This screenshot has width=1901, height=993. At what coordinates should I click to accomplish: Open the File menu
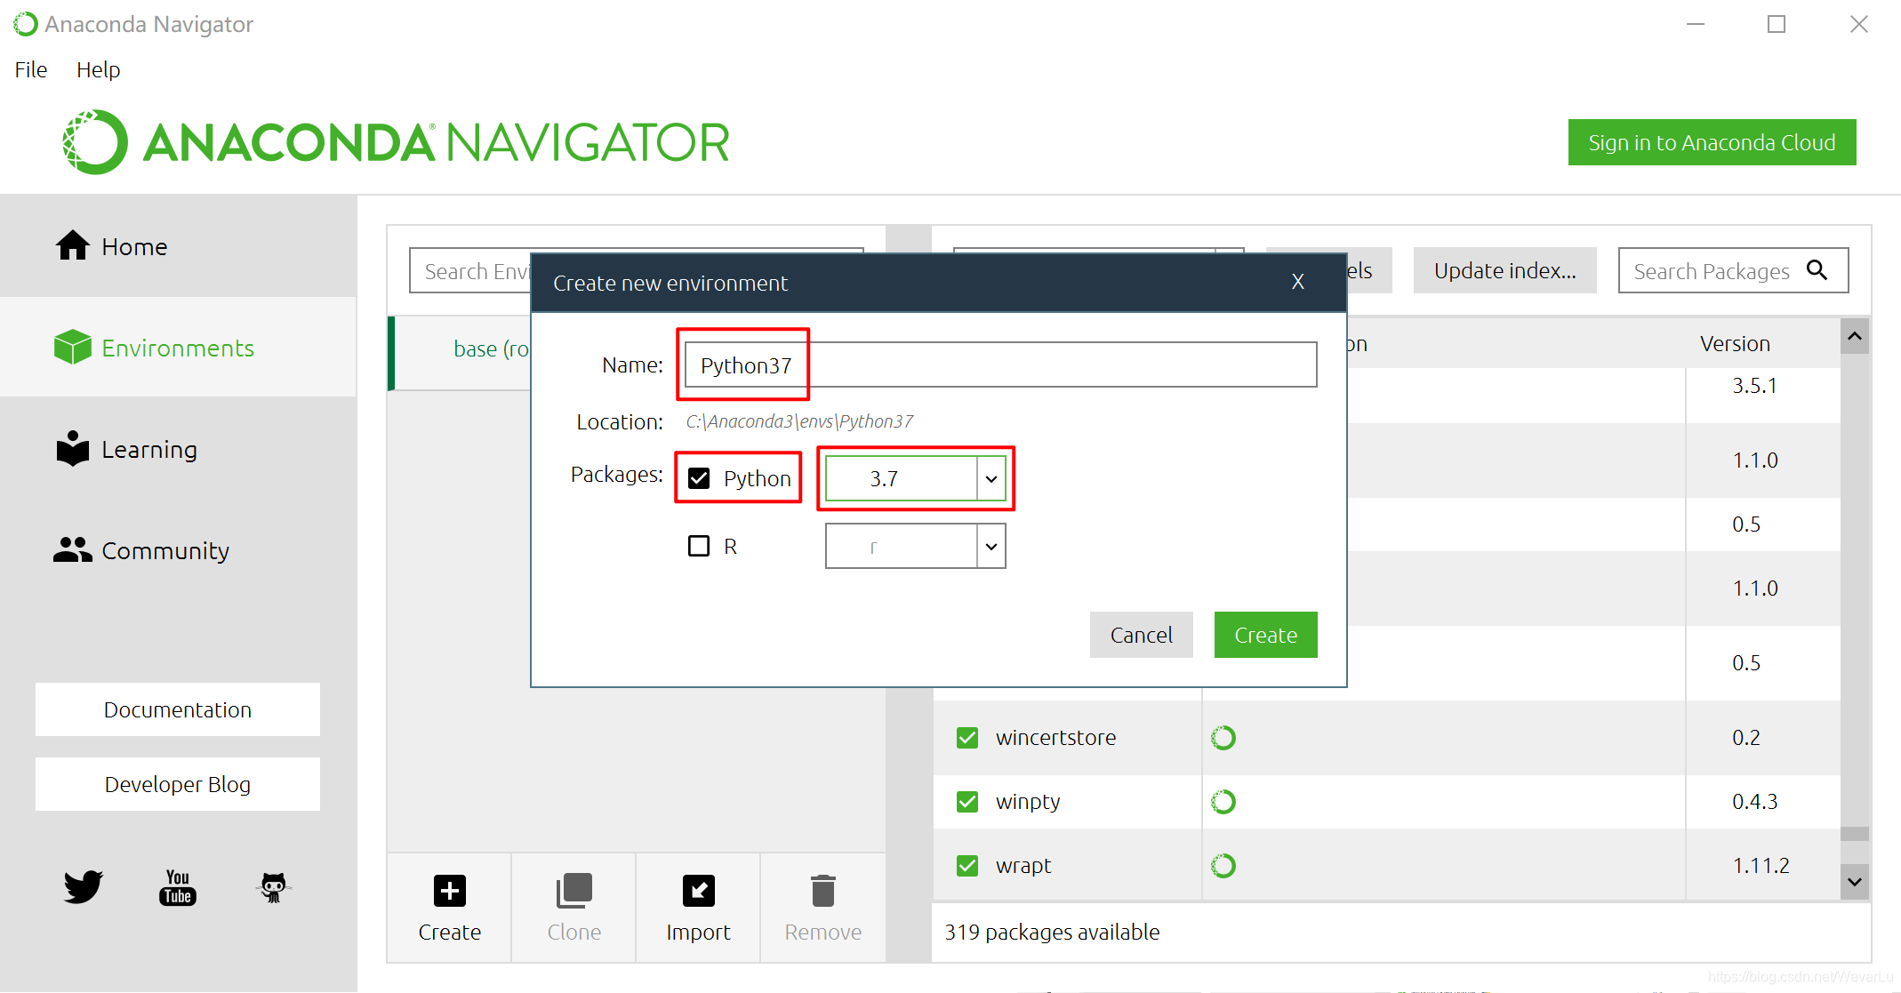[x=31, y=69]
